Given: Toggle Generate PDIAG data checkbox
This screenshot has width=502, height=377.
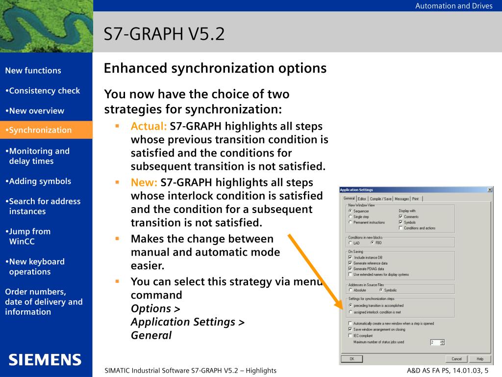Looking at the screenshot, I should coord(350,269).
